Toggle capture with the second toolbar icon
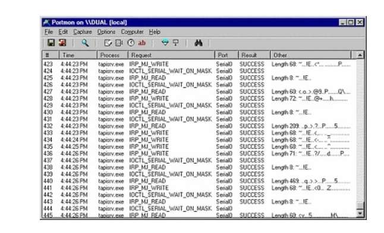Viewport: 384px width, 233px height. click(62, 43)
